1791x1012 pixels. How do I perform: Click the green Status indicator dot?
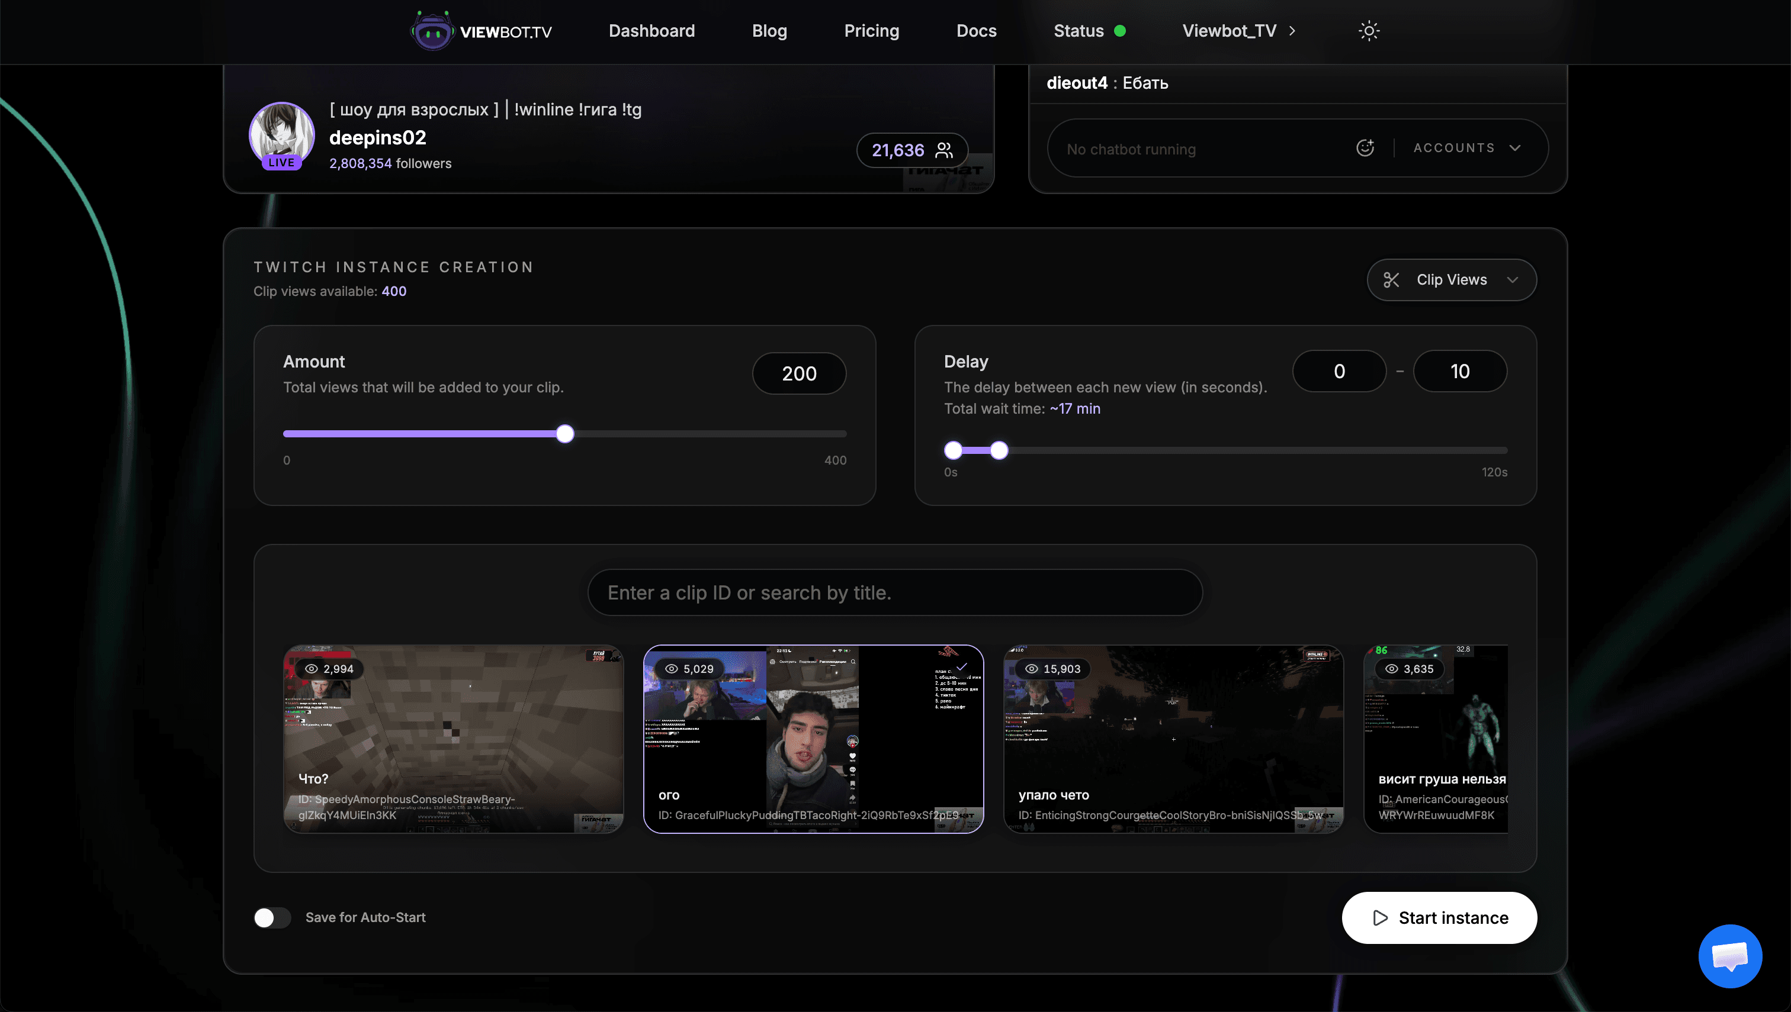point(1120,31)
